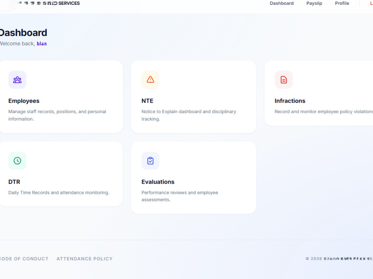Open the Code of Conduct footer link
Screen dimensions: 373x279
[24, 259]
